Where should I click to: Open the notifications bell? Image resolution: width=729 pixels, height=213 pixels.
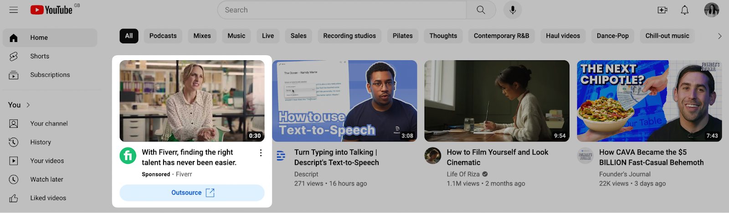(685, 10)
